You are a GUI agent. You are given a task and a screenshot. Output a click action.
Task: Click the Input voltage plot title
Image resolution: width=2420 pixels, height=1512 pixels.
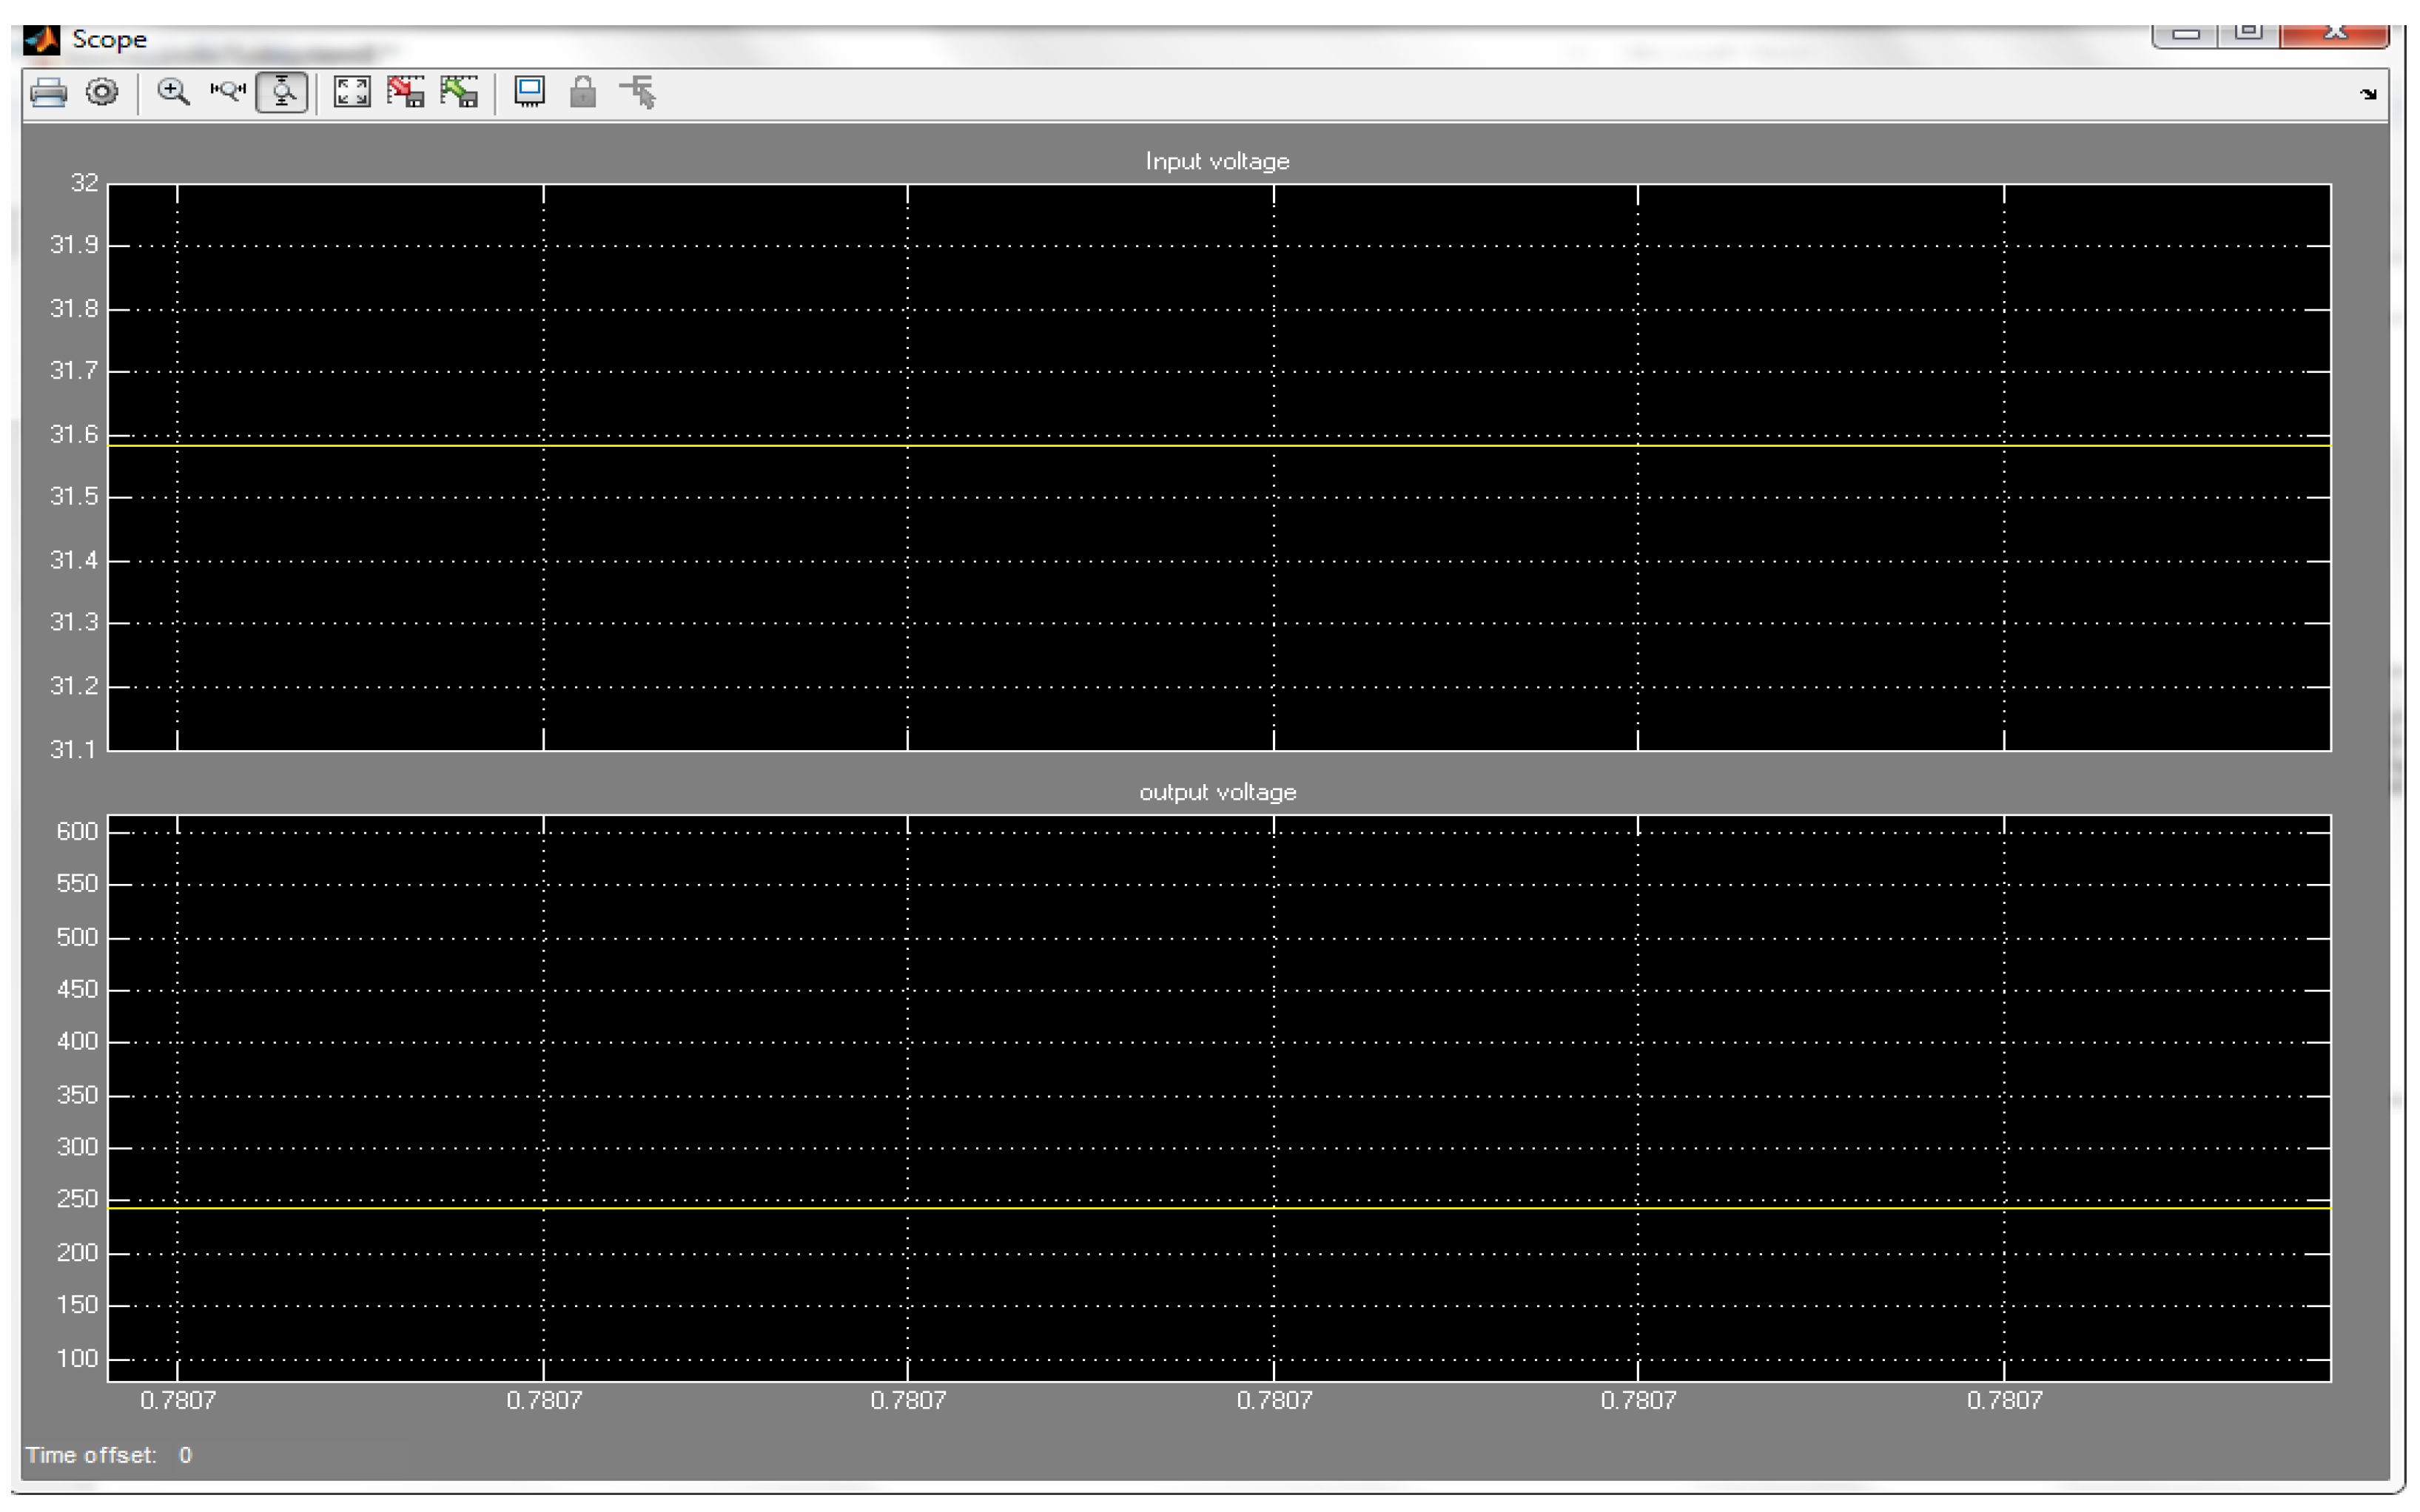tap(1217, 161)
